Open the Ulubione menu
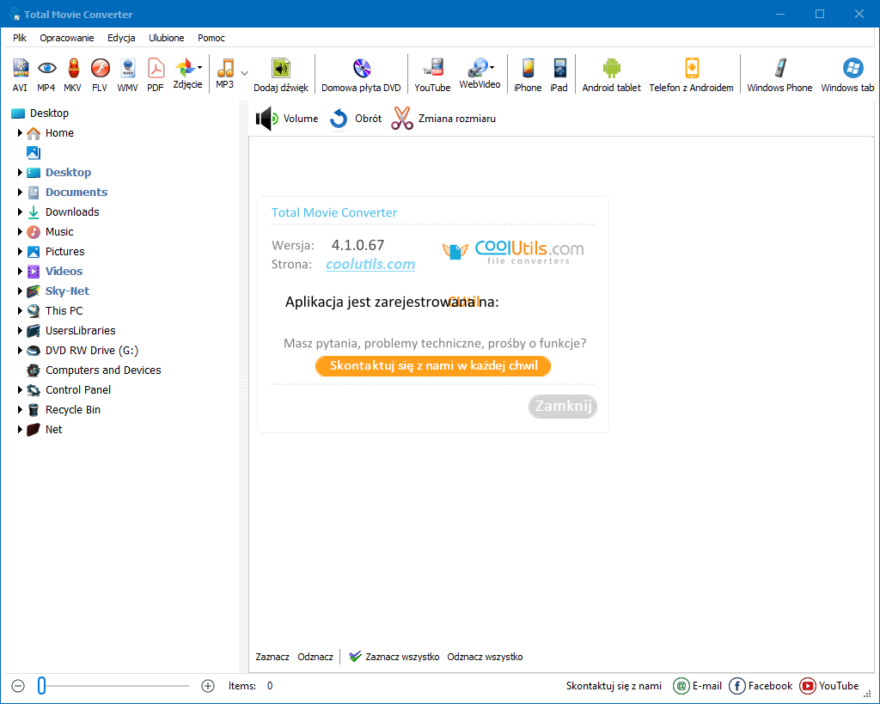Image resolution: width=880 pixels, height=704 pixels. tap(166, 38)
